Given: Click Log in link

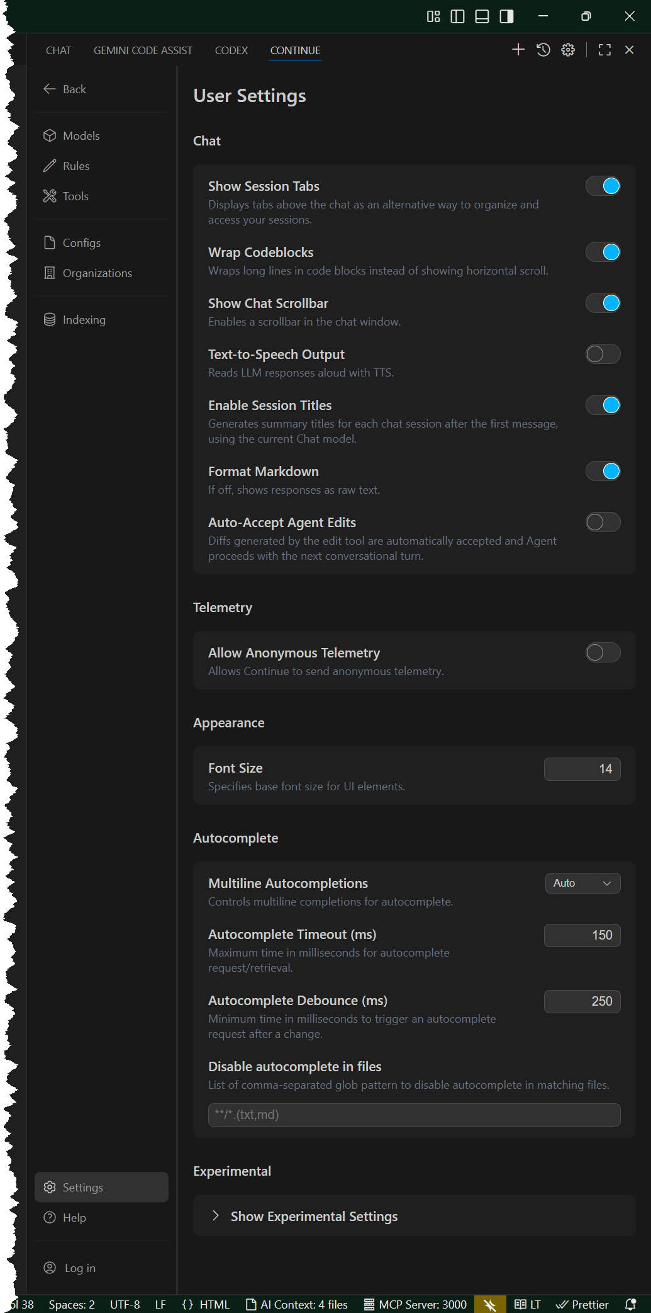Looking at the screenshot, I should click(80, 1268).
